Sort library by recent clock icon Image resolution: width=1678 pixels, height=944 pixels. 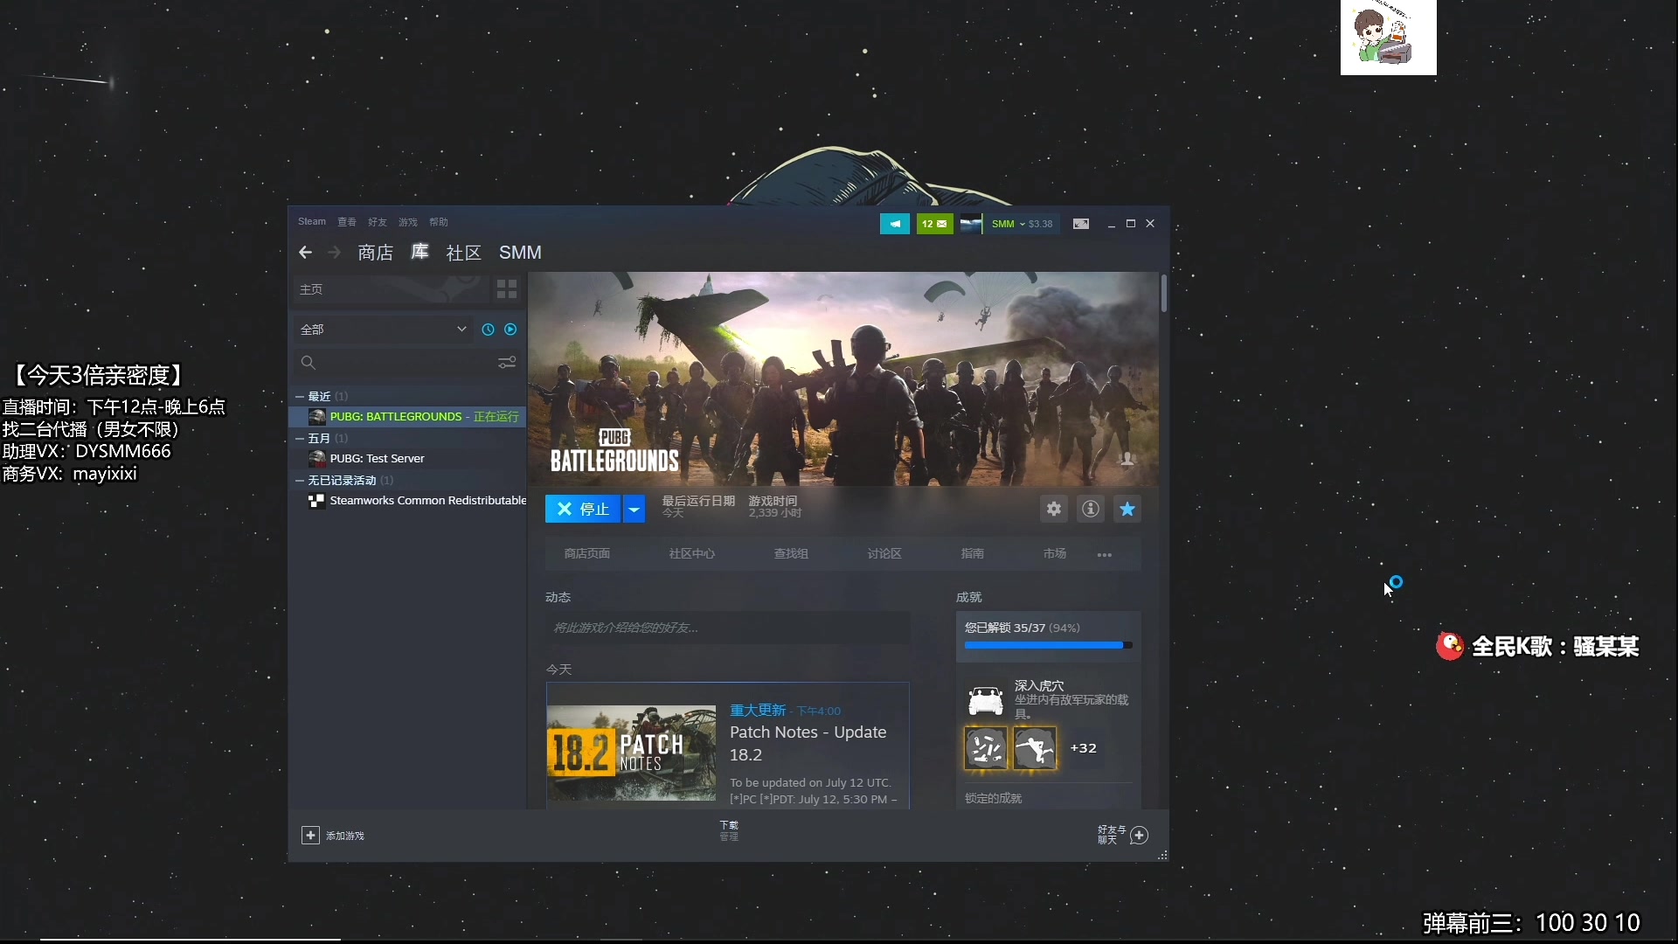[x=488, y=330]
